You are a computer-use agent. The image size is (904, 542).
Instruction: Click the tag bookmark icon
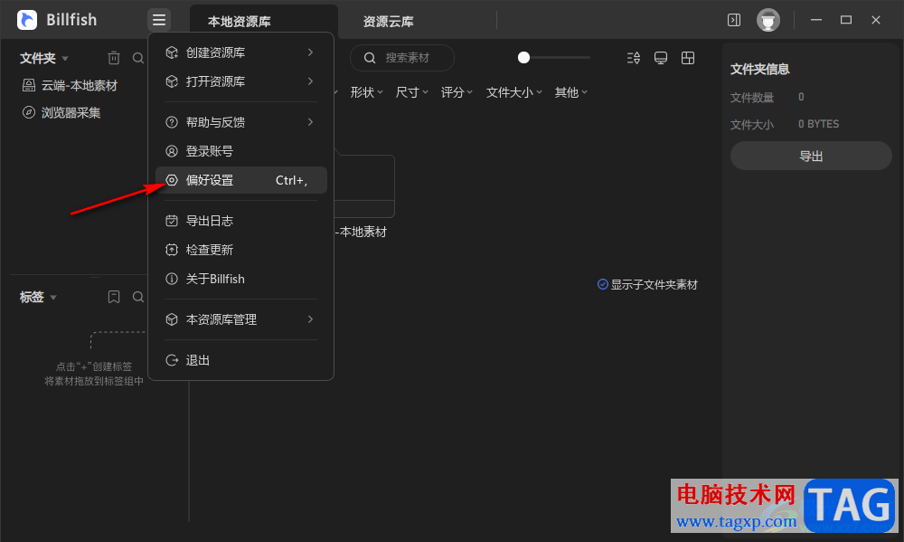(114, 297)
